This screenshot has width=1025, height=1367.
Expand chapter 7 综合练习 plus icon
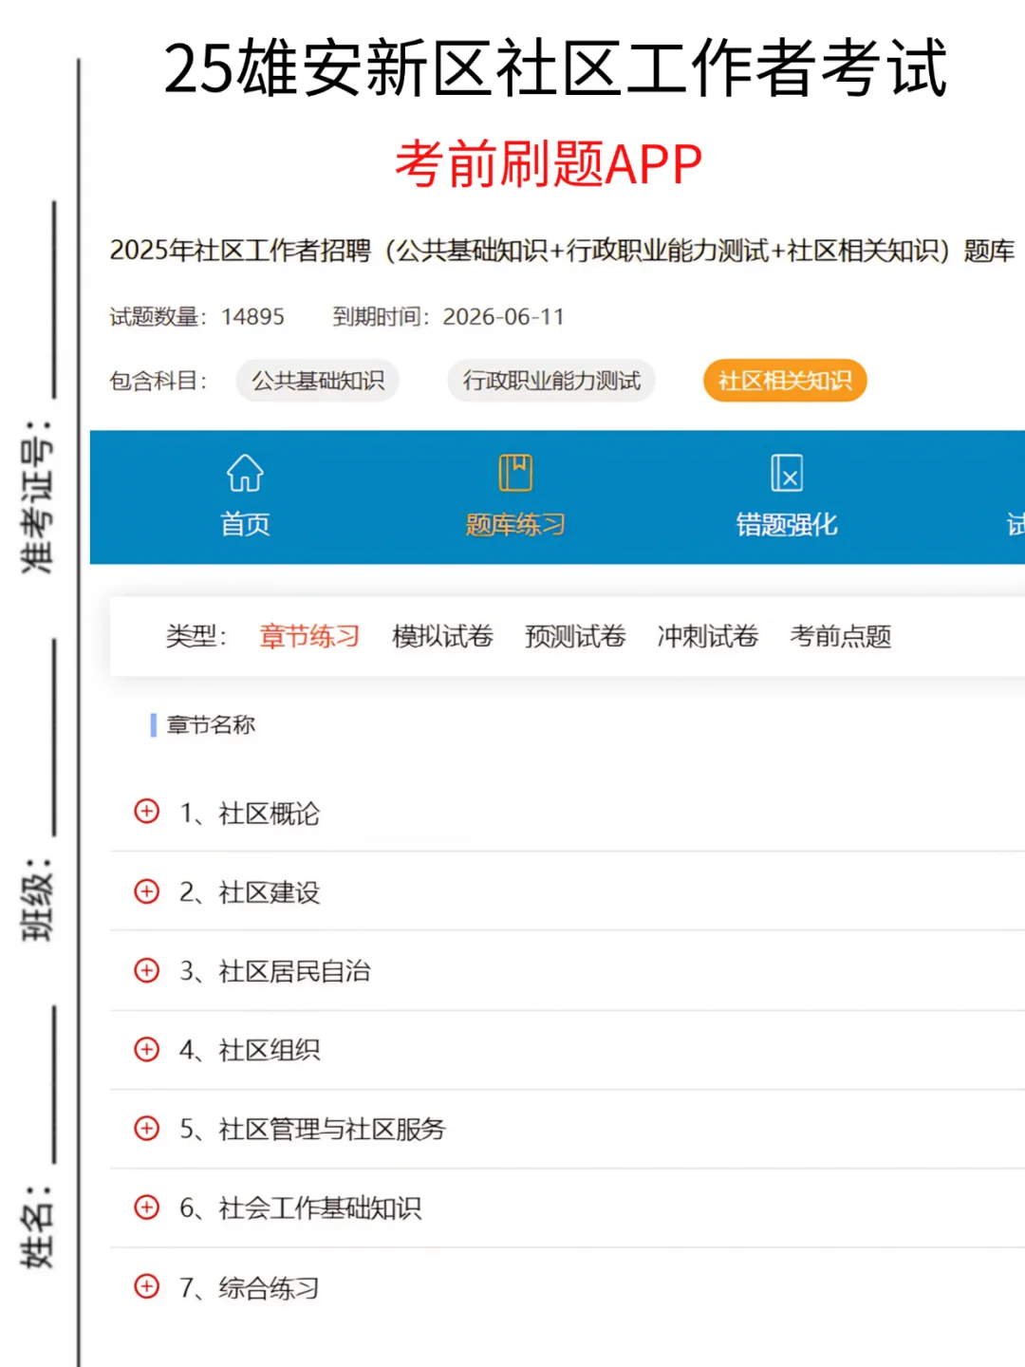pos(146,1286)
